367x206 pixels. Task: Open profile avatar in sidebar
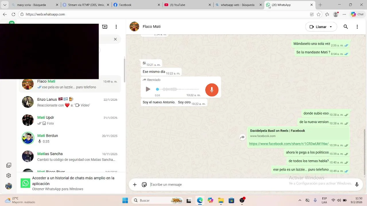(x=9, y=186)
